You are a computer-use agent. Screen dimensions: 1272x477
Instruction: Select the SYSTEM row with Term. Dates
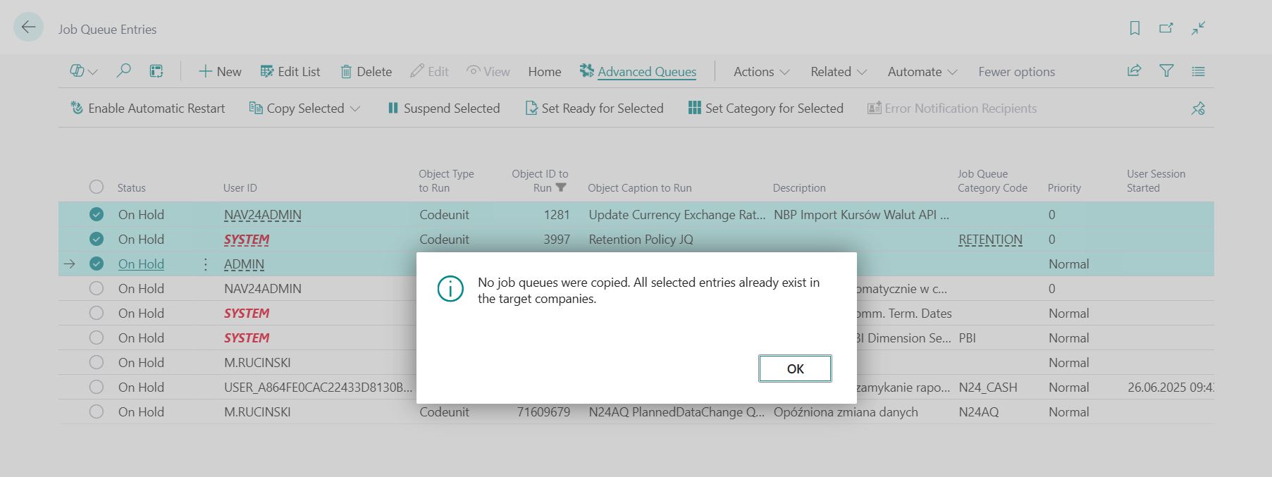tap(97, 313)
